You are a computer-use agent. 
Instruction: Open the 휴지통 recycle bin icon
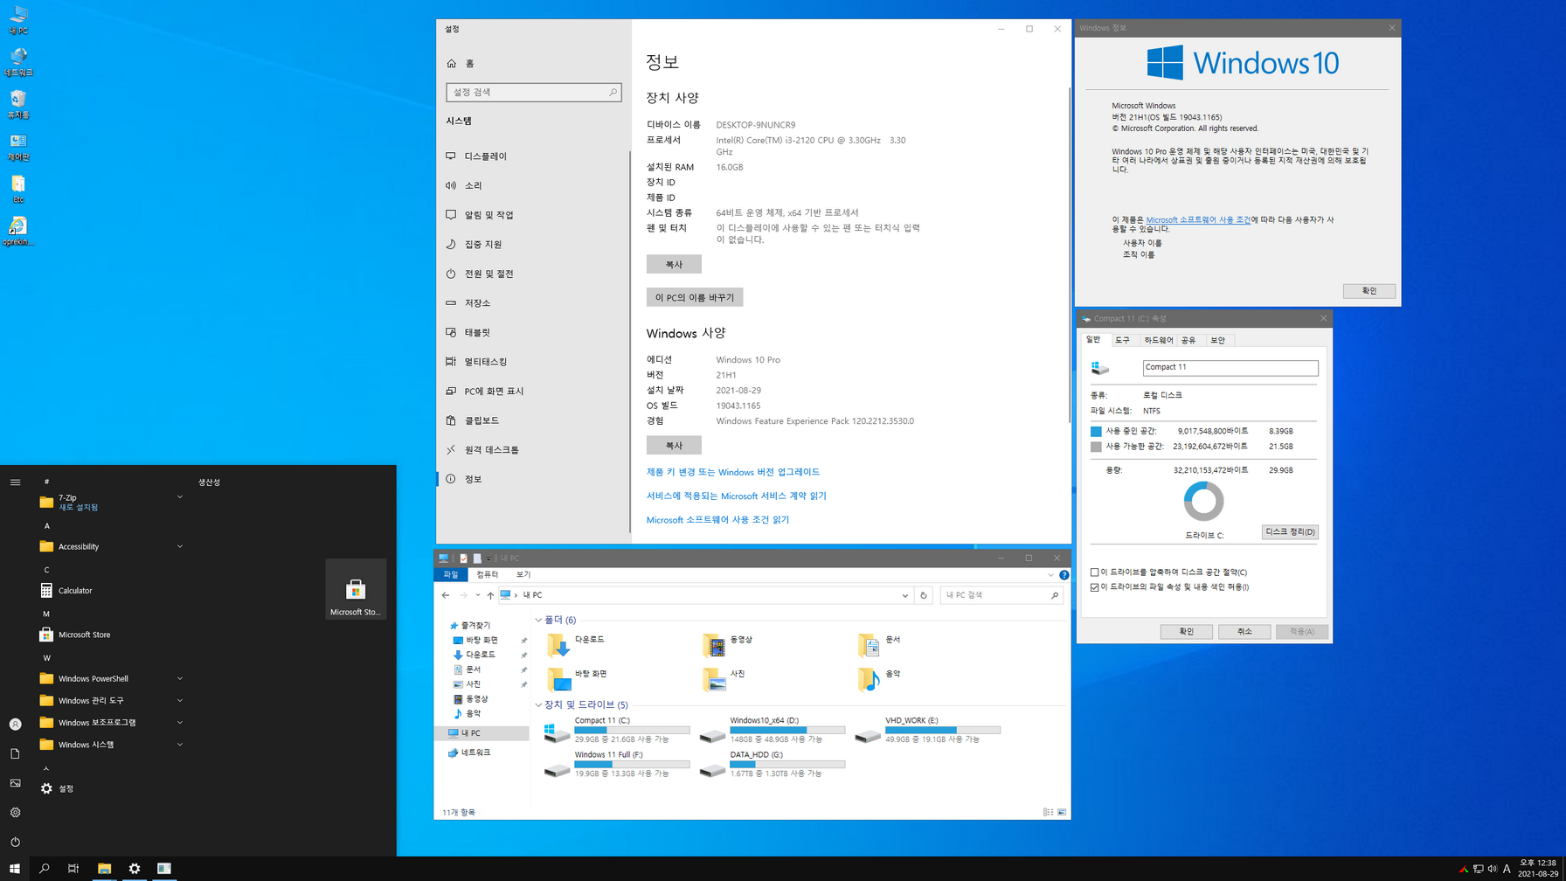coord(18,104)
